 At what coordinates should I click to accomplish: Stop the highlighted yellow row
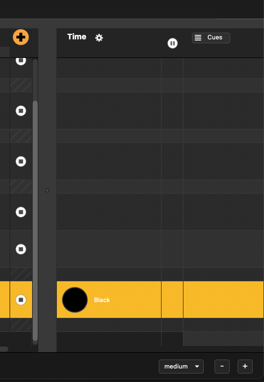click(x=21, y=300)
